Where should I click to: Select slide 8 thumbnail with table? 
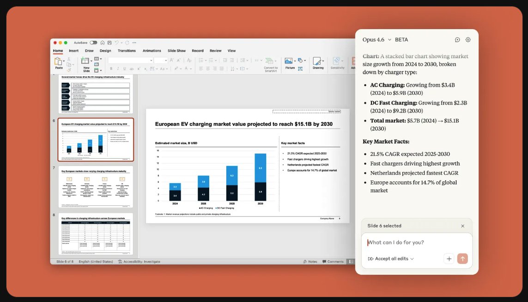click(x=96, y=234)
